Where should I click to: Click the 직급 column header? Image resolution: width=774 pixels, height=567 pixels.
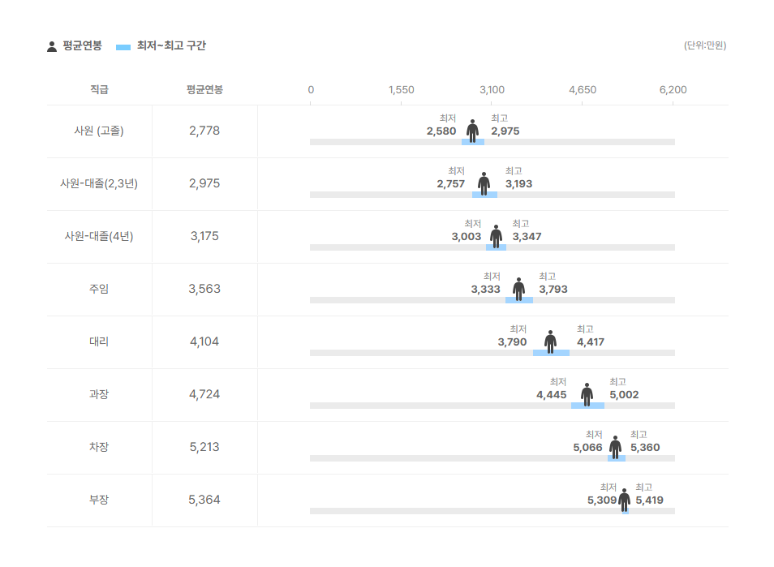pyautogui.click(x=99, y=90)
